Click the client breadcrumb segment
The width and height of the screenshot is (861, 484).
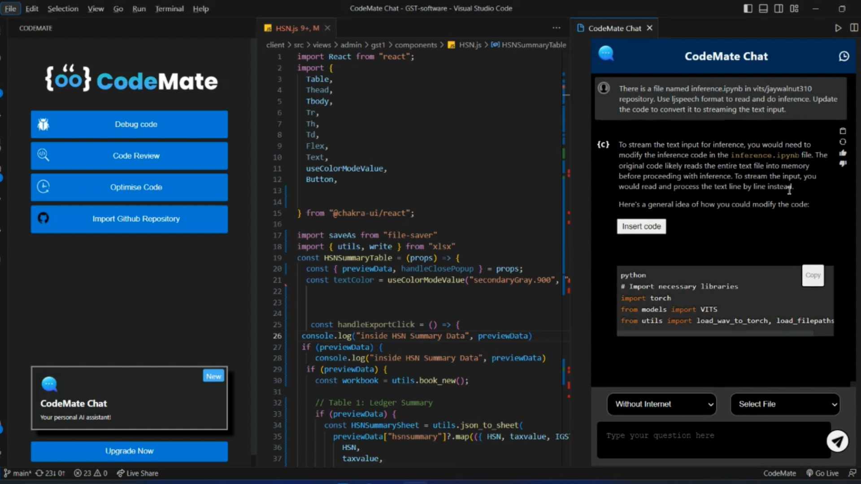275,45
